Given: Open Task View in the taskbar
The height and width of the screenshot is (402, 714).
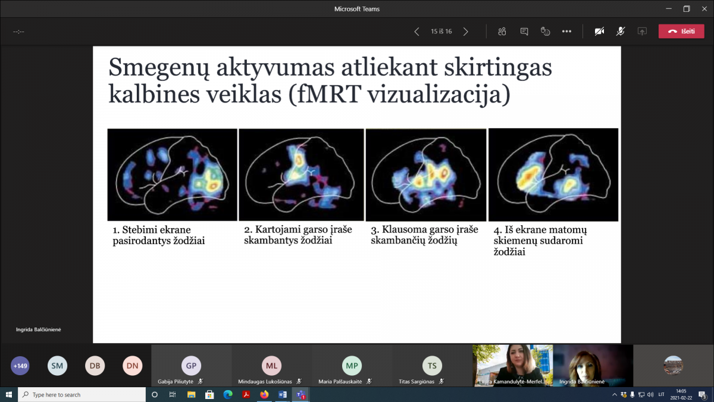Looking at the screenshot, I should pos(173,394).
